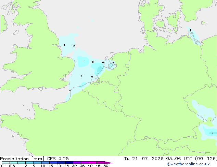Image resolution: width=217 pixels, height=167 pixels.
Task: Click the purple arrow tip above 50
Action: pyautogui.click(x=108, y=163)
